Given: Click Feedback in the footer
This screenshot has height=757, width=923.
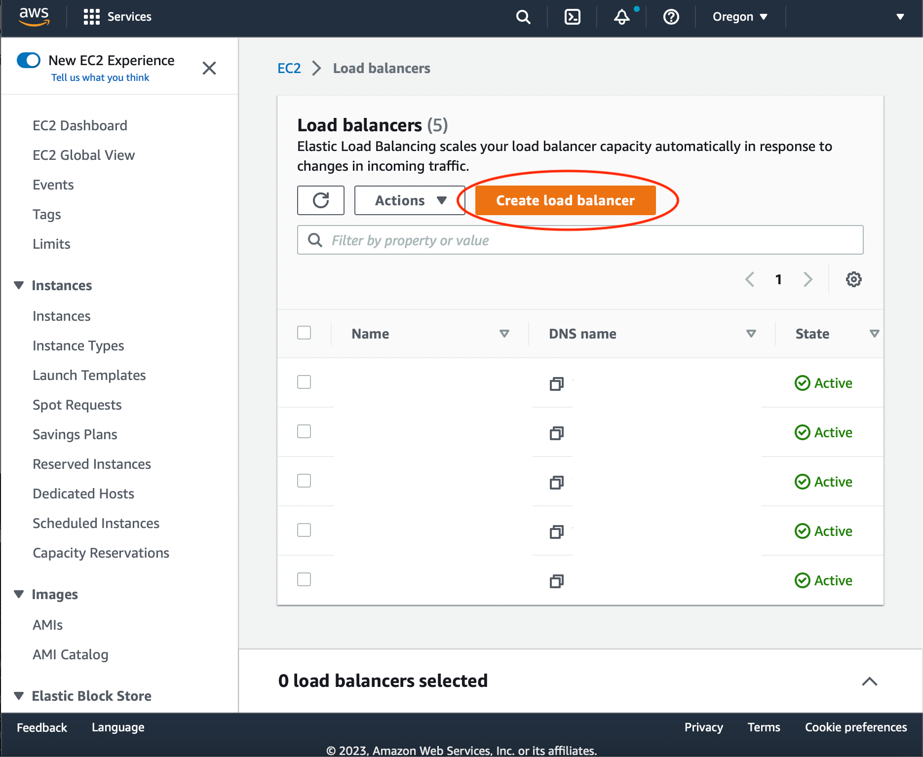Looking at the screenshot, I should [x=42, y=727].
